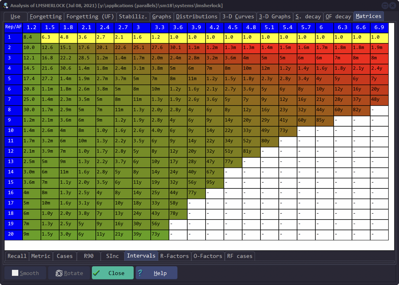399x285 pixels.
Task: Click the cell showing 8.4
Action: [32, 38]
